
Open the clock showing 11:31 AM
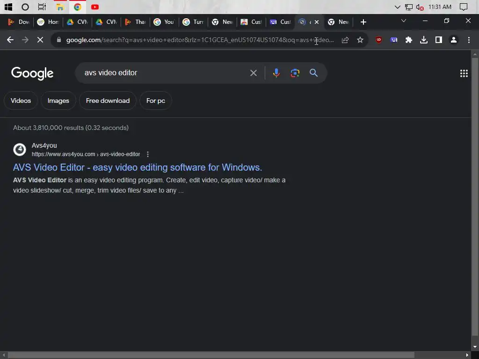[440, 7]
